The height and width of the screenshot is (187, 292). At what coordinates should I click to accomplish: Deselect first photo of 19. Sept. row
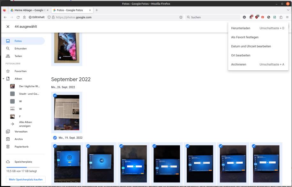[55, 146]
